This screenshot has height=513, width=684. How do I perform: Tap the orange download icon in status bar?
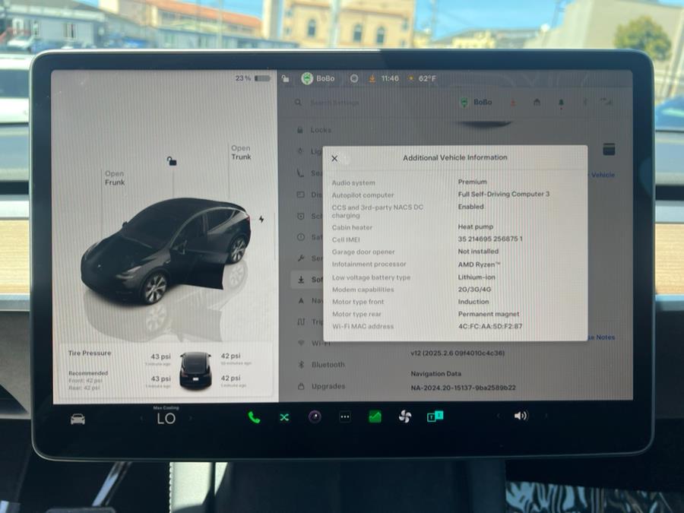click(x=372, y=78)
